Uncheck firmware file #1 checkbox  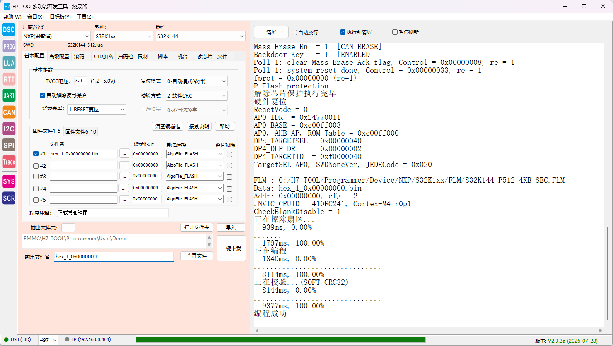point(36,154)
